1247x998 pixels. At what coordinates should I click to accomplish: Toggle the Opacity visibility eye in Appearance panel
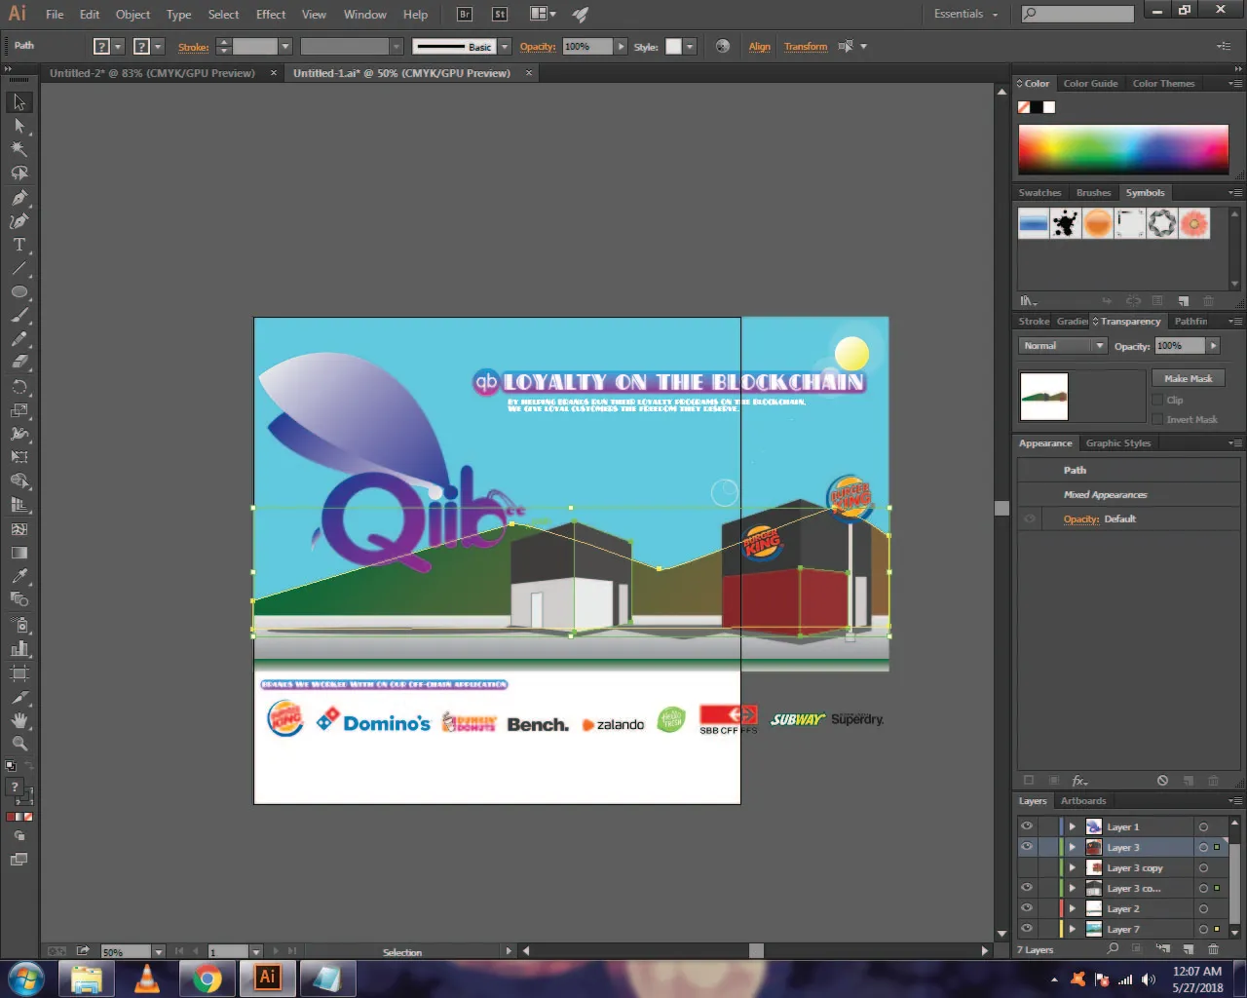[1030, 518]
